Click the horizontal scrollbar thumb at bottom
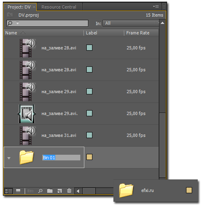Viewport: 203px width, 209px height. [x=89, y=191]
